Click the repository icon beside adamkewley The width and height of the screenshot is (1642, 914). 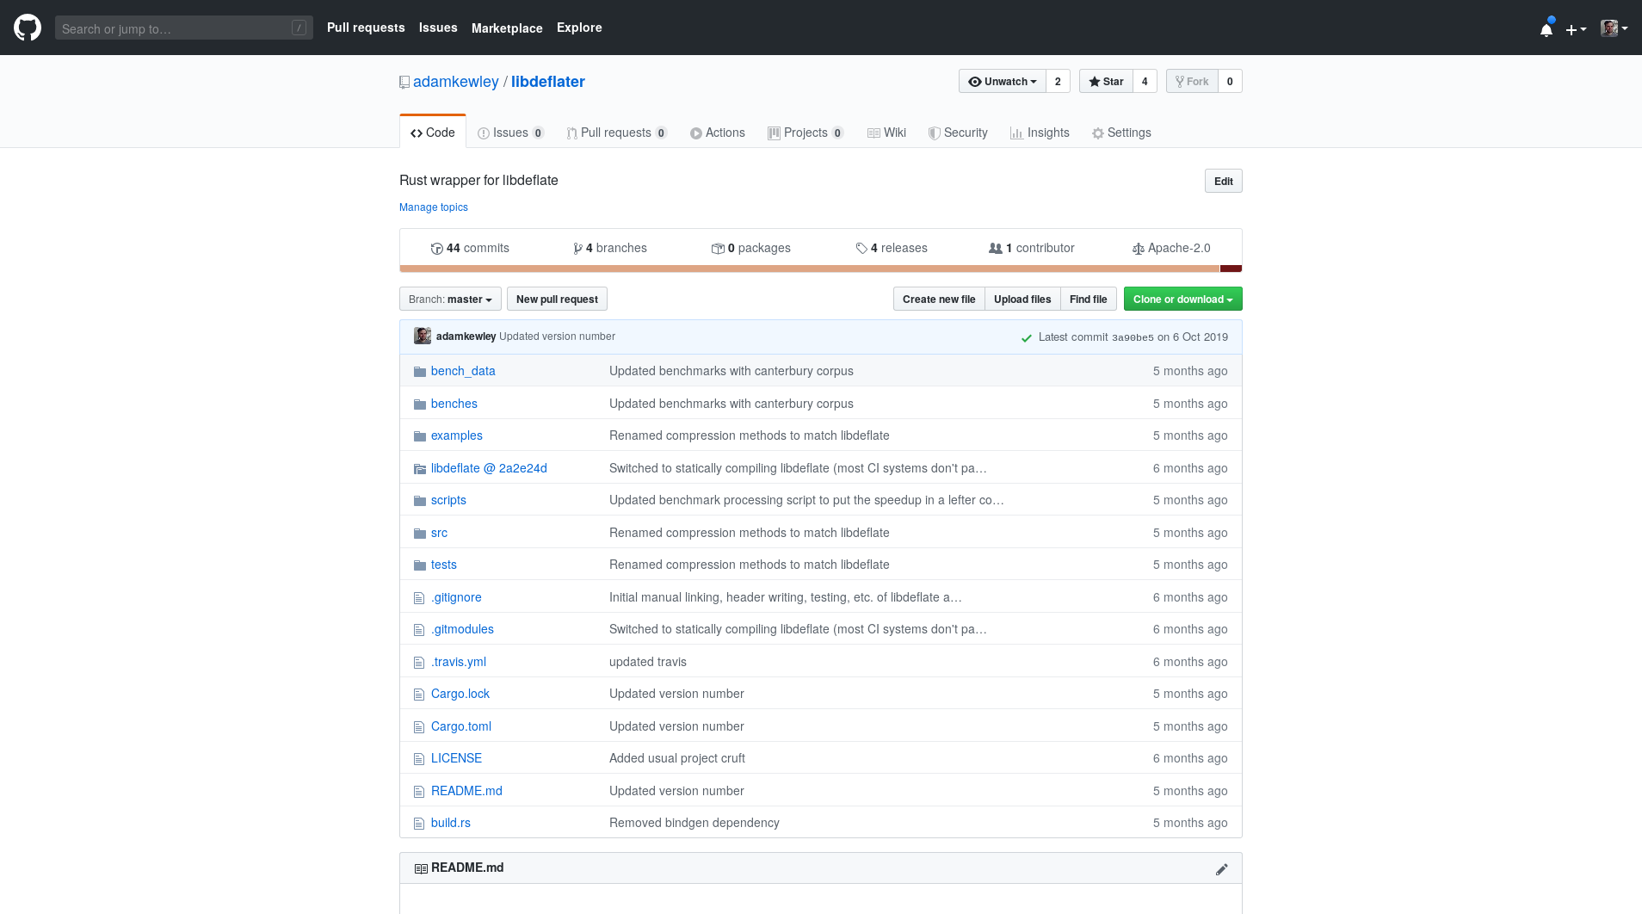[404, 83]
